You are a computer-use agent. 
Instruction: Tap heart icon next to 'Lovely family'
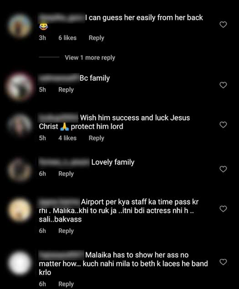[223, 169]
